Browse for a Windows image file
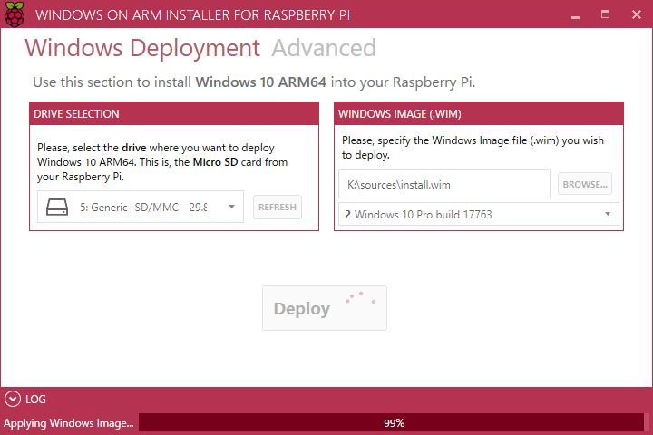 click(585, 184)
